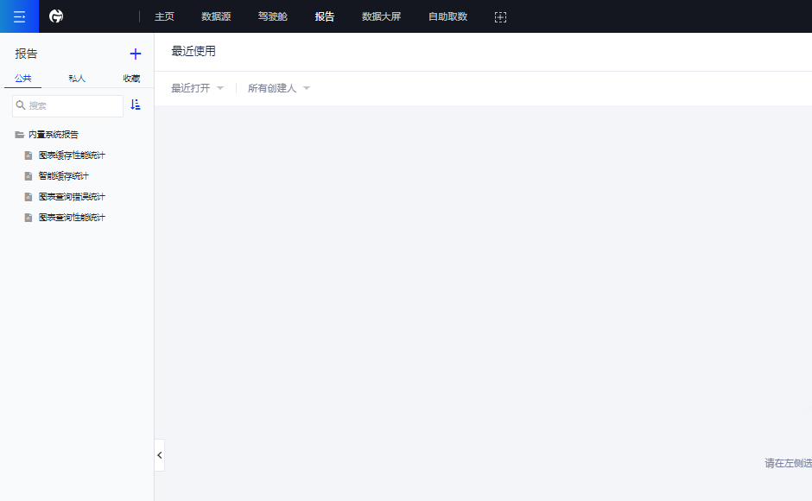The width and height of the screenshot is (812, 501).
Task: Open the hamburger menu in top-left corner
Action: [x=19, y=16]
